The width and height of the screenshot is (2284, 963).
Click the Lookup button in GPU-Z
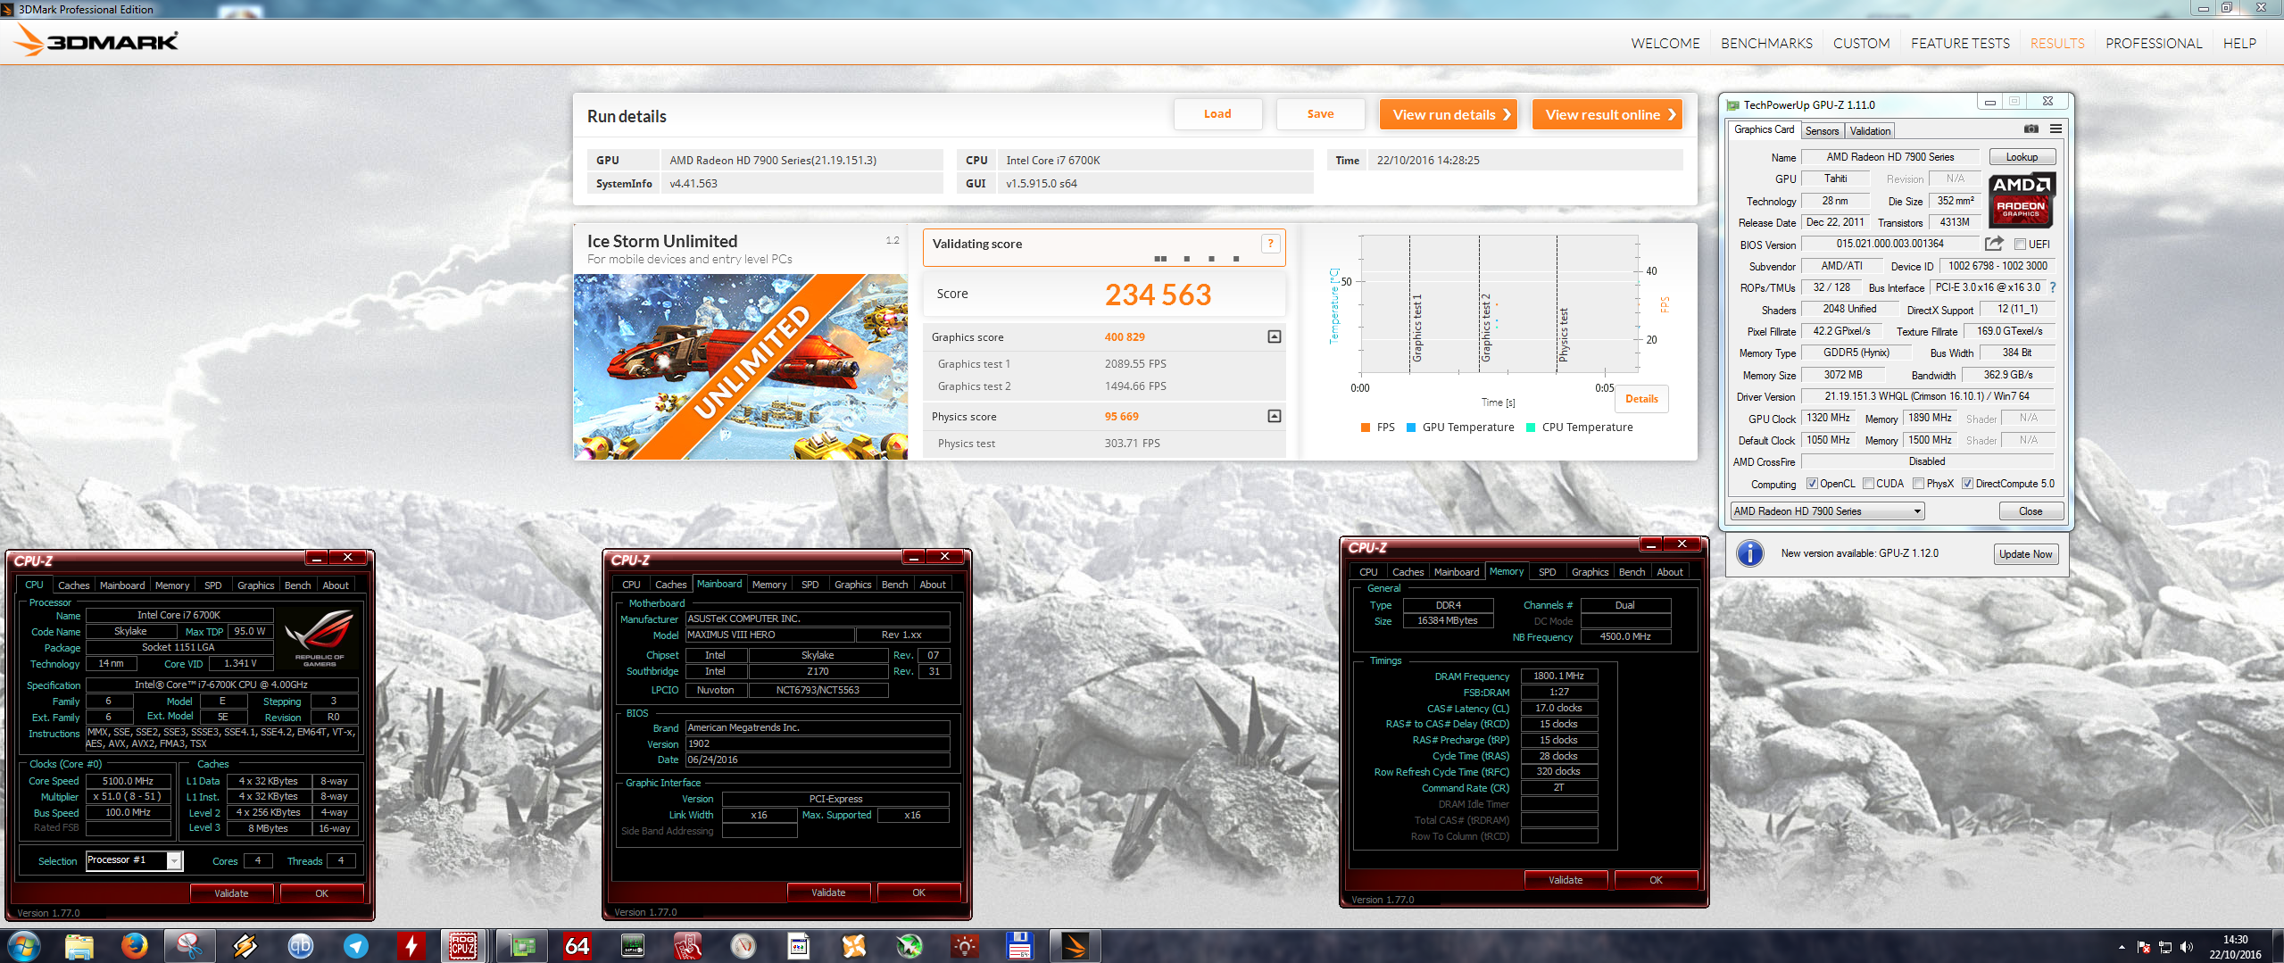click(x=2022, y=157)
